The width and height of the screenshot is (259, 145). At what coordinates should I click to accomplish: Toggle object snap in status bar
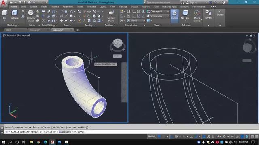196,137
